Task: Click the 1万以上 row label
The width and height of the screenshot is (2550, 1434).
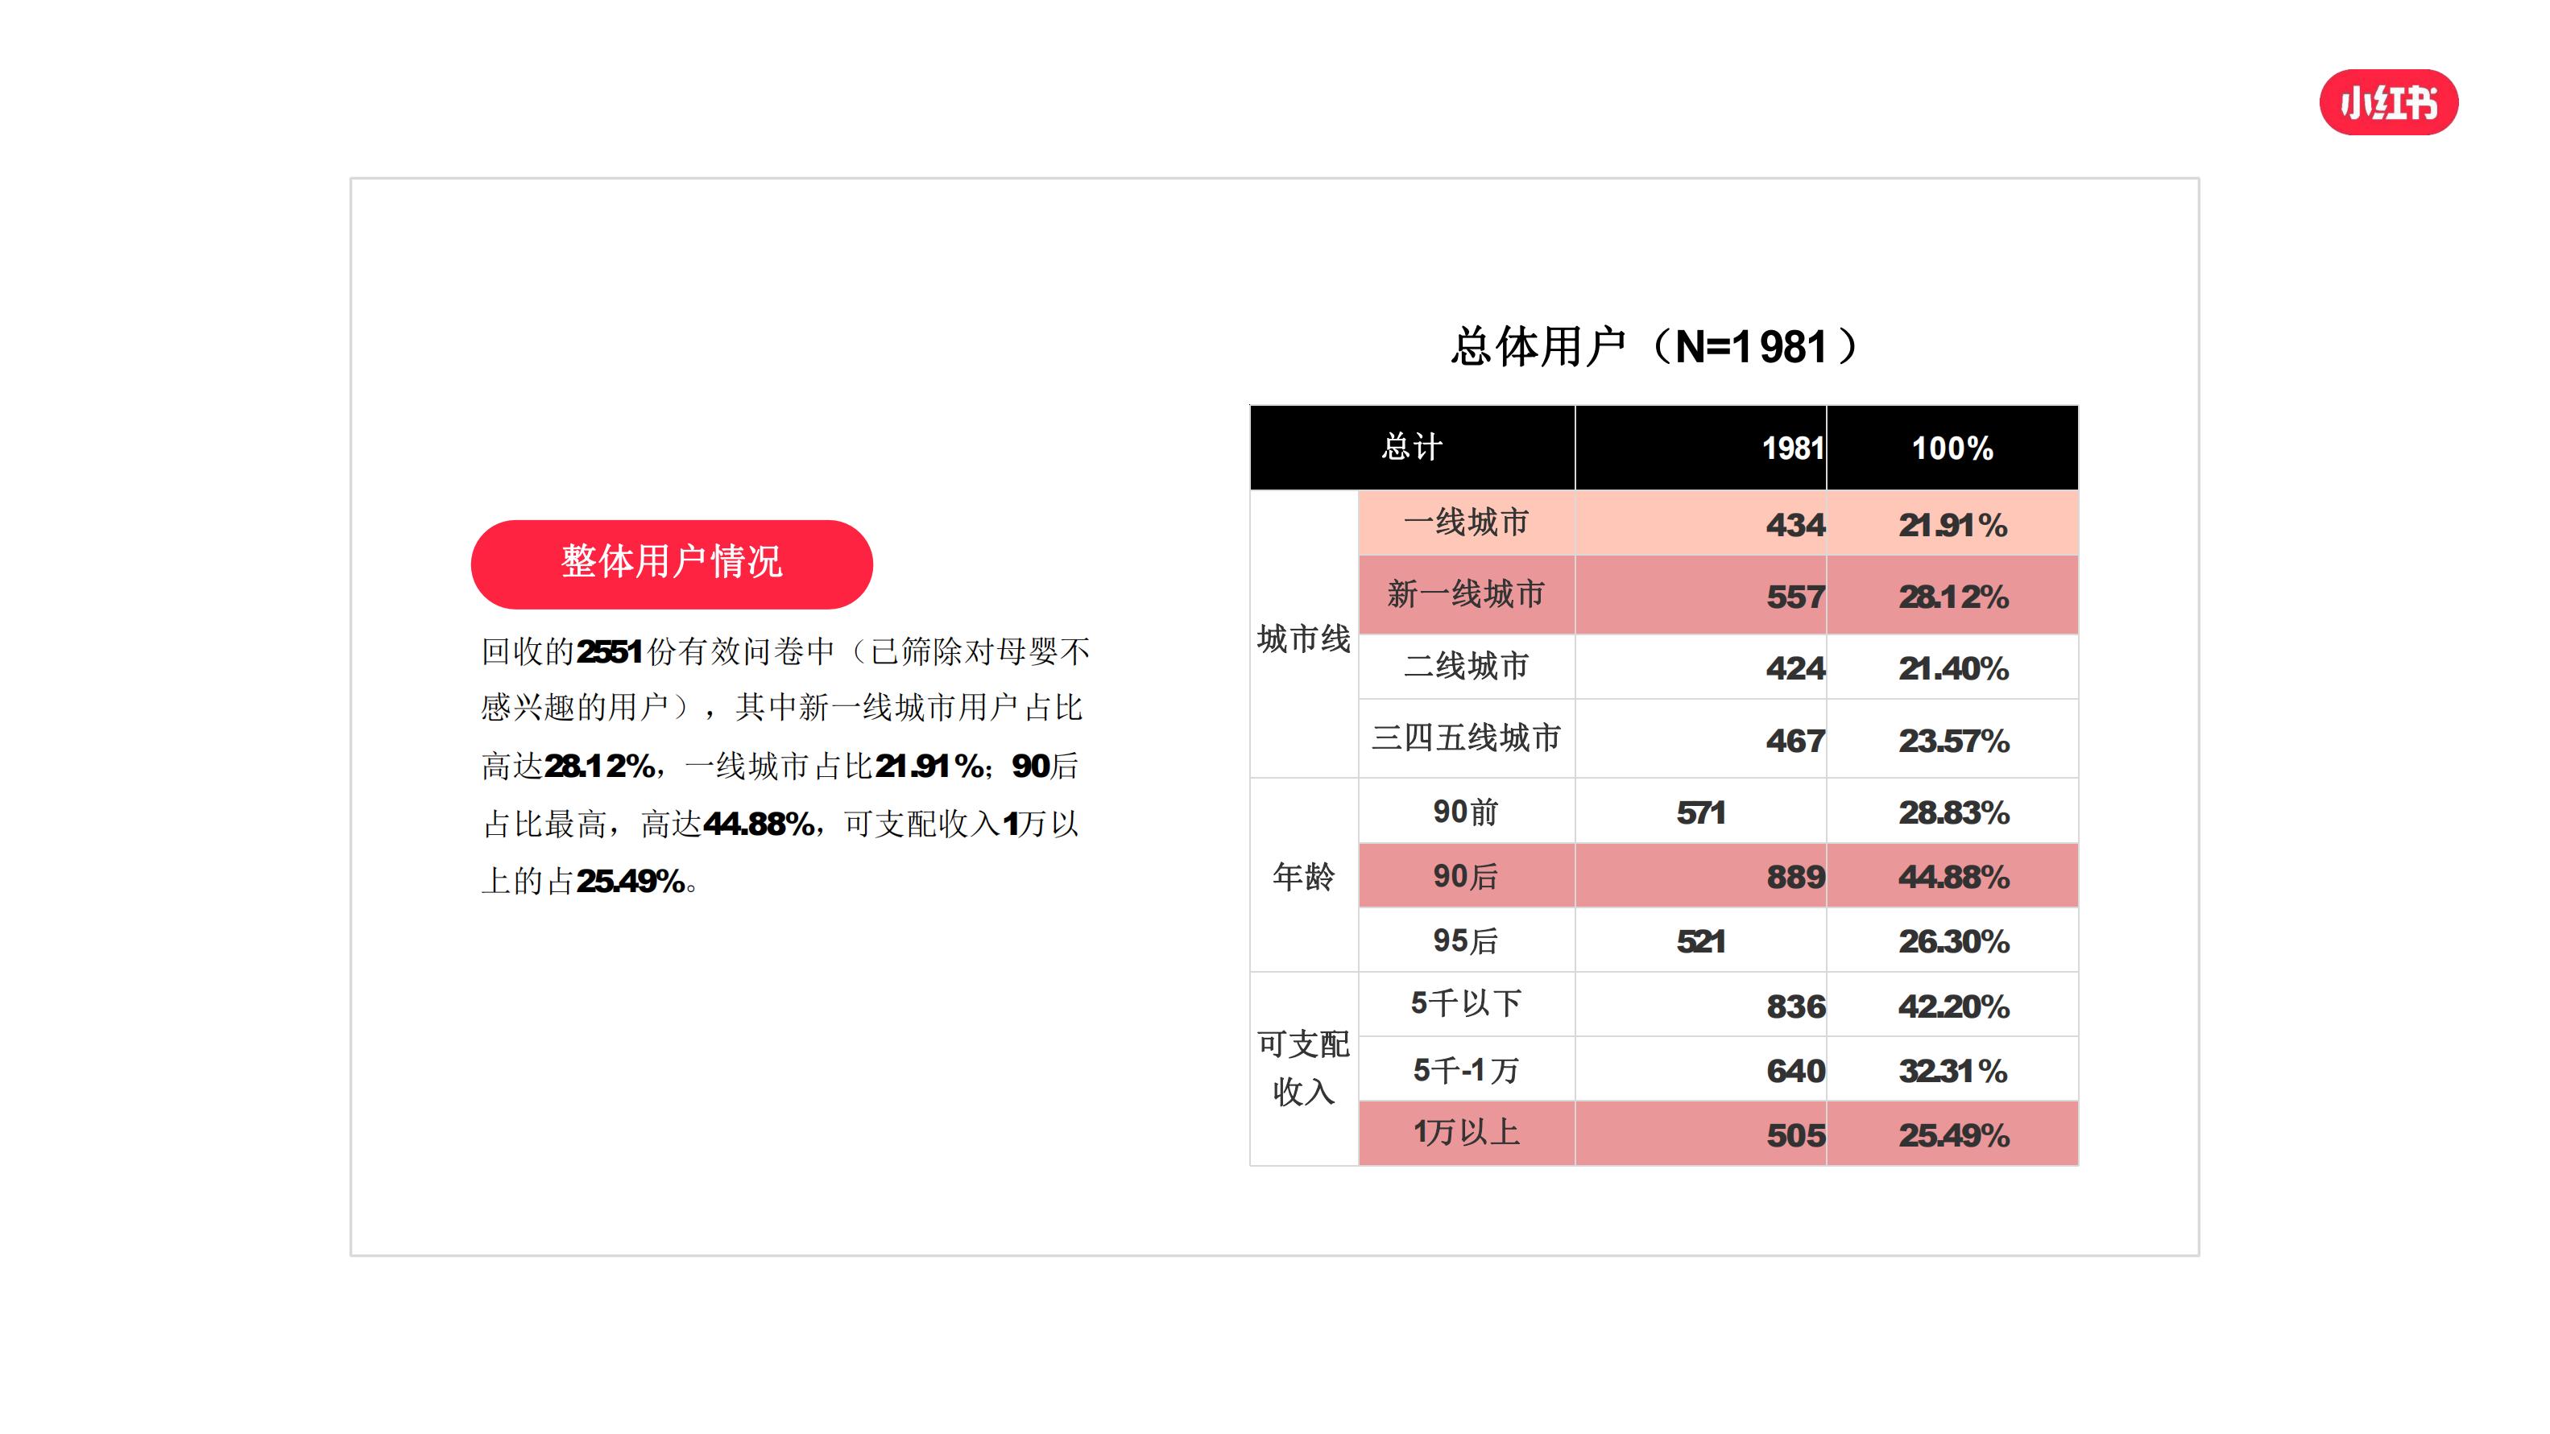Action: click(x=1466, y=1133)
